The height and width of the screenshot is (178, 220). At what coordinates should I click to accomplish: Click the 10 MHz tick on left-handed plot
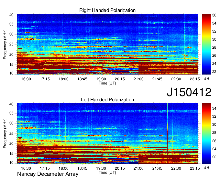[x=11, y=163]
